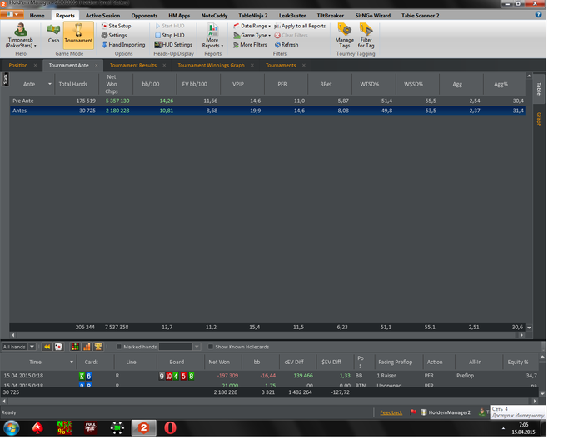The image size is (583, 444).
Task: Open Site Setup options
Action: pos(116,26)
